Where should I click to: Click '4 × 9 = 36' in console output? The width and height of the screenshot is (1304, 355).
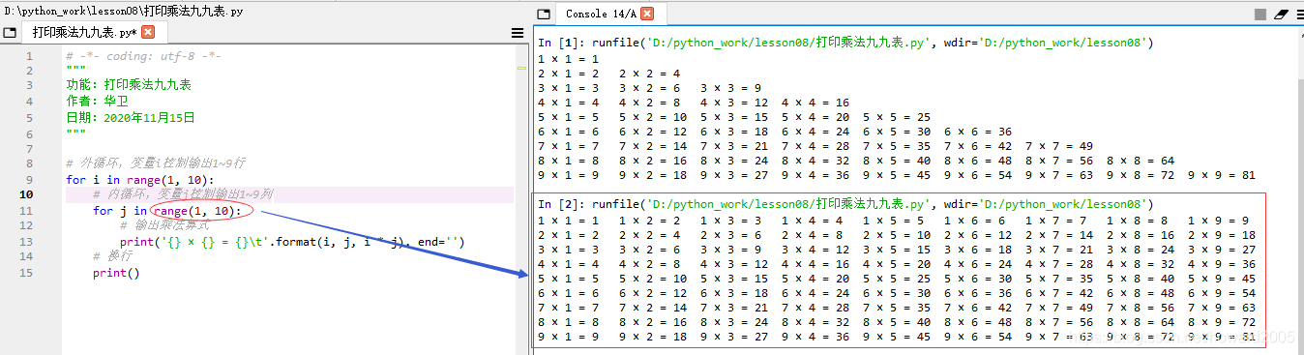[x=1222, y=264]
